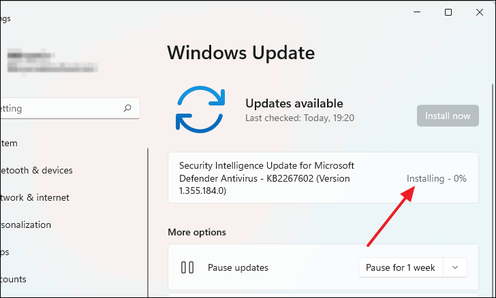Click the vertical scrollbar at window right edge
Screen dimensions: 496x298
[x=492, y=190]
